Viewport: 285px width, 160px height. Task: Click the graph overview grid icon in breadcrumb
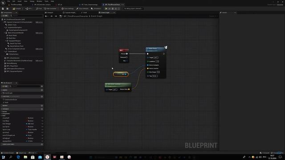[x=61, y=16]
